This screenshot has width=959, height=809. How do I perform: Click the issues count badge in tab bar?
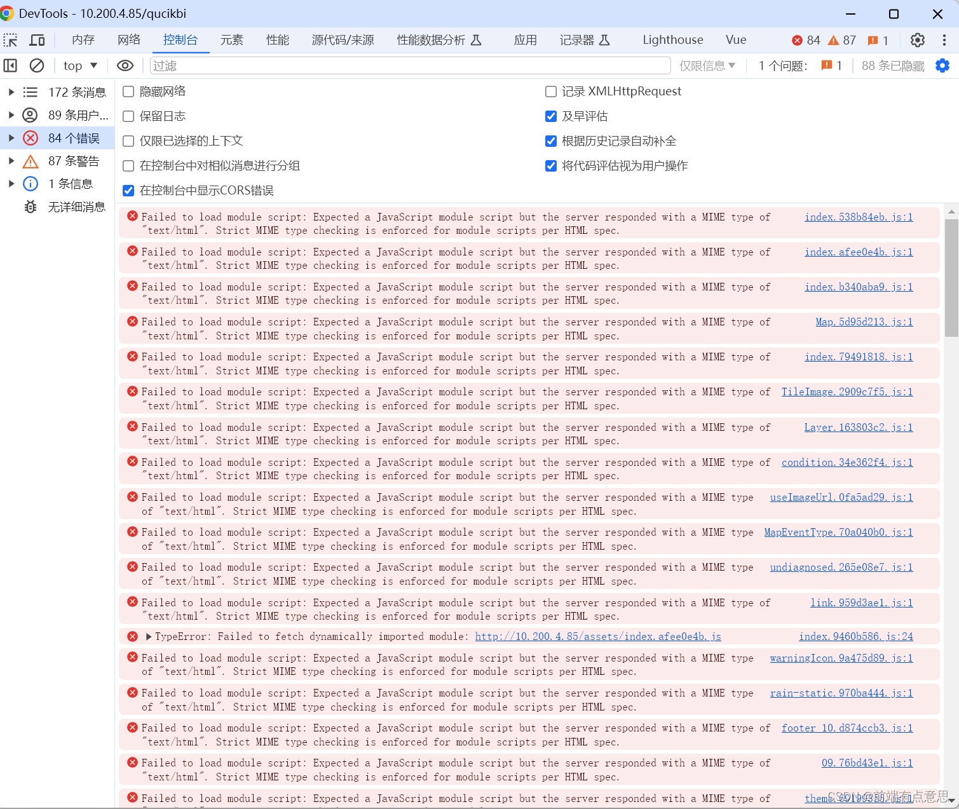[878, 40]
